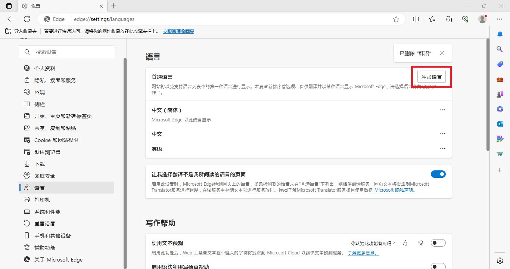Open sidebar Tools briefcase icon
The width and height of the screenshot is (510, 269).
pyautogui.click(x=500, y=79)
